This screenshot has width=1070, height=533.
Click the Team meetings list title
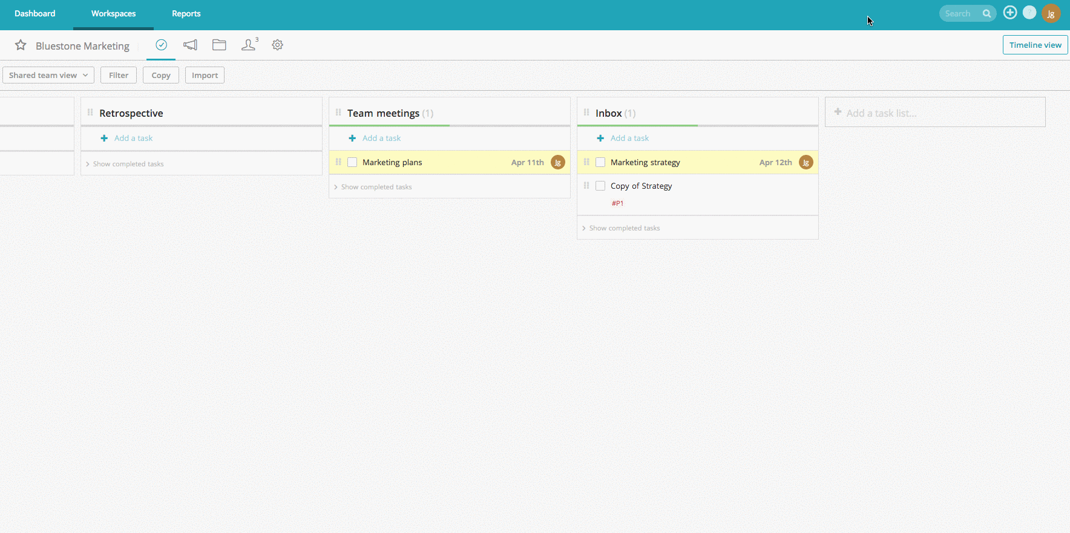383,113
